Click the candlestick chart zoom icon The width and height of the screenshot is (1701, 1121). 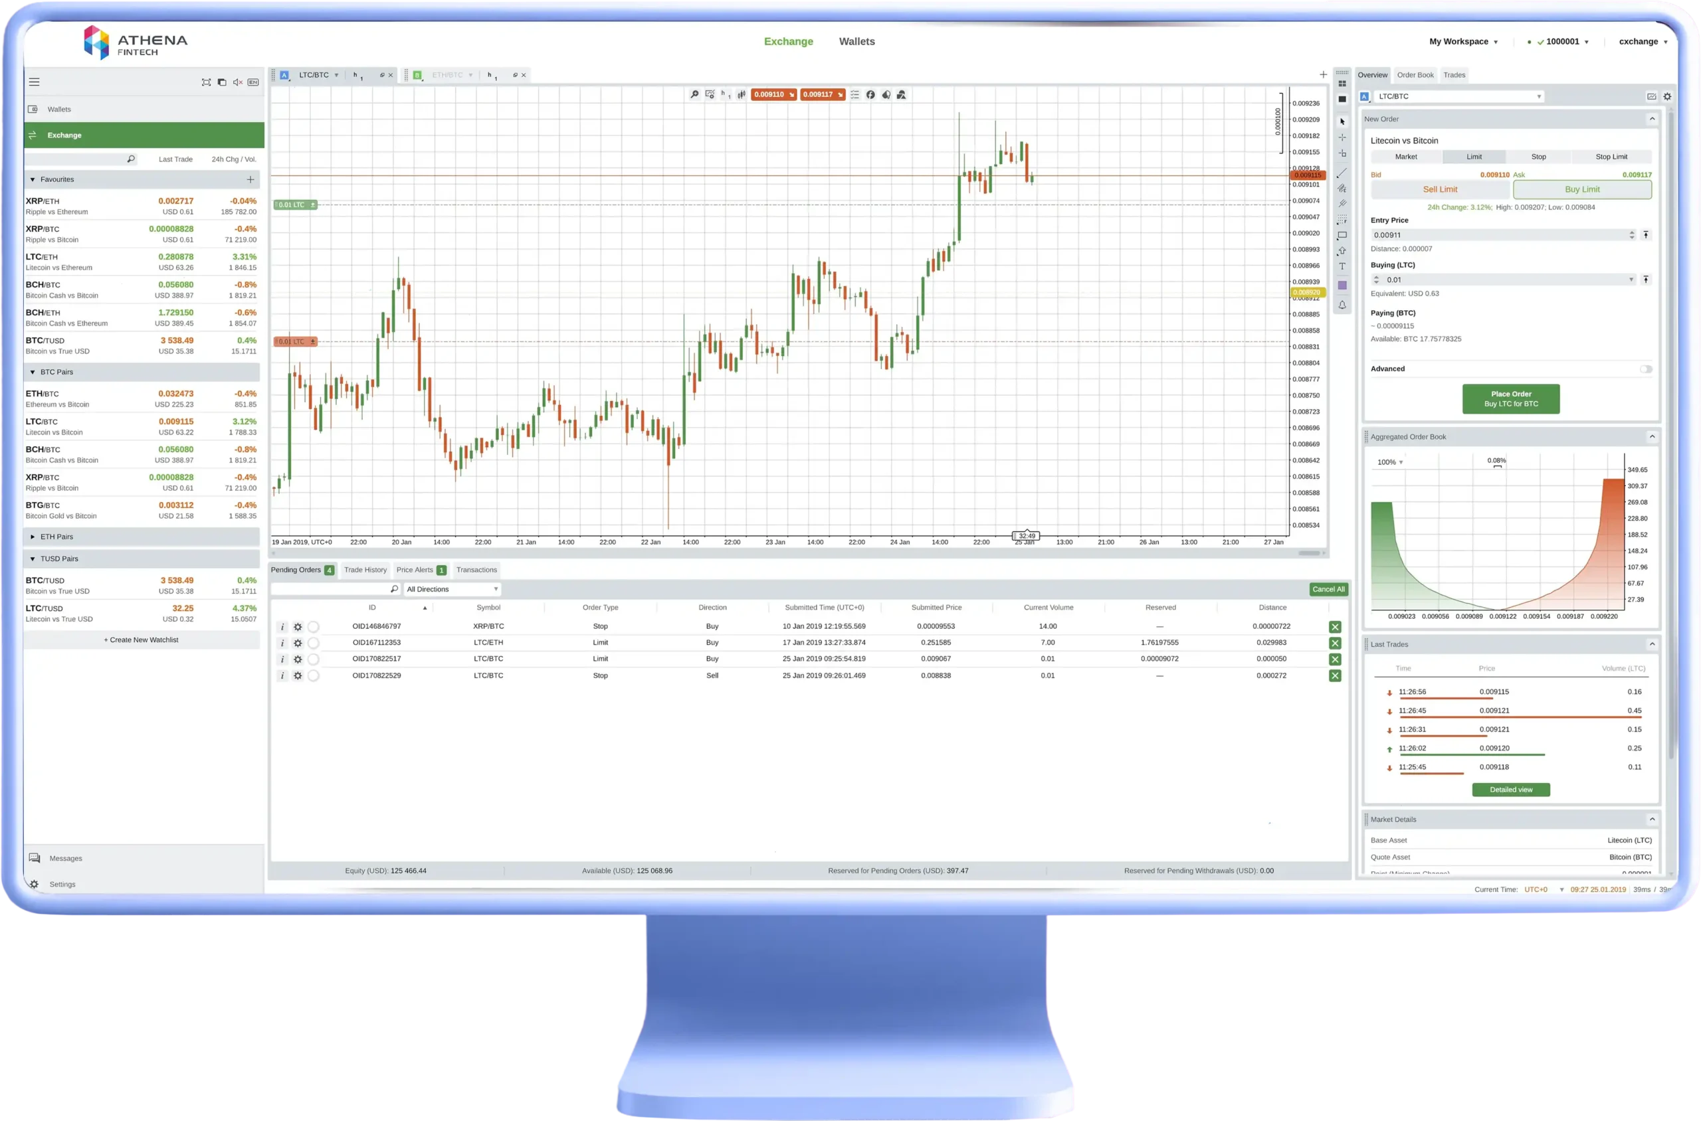(x=692, y=94)
